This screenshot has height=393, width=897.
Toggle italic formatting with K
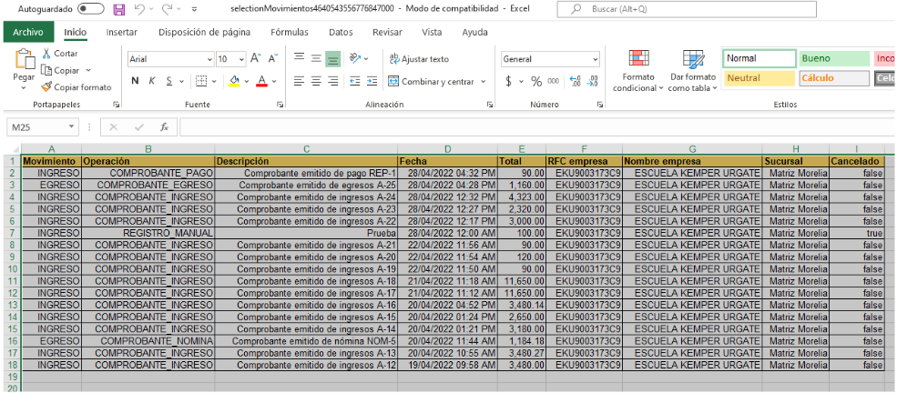coord(152,81)
